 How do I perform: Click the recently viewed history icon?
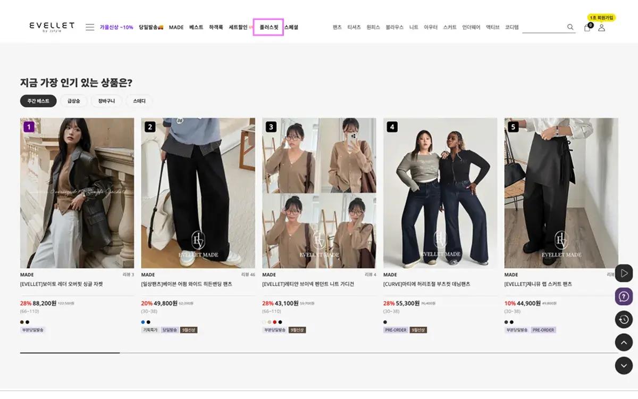pos(624,319)
